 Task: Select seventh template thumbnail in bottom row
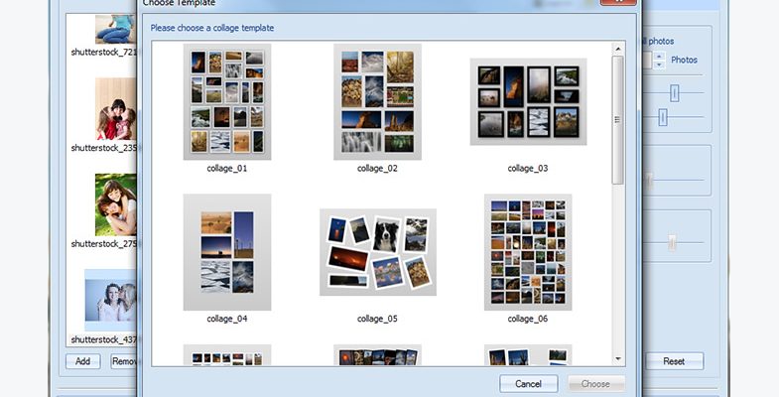click(x=227, y=355)
